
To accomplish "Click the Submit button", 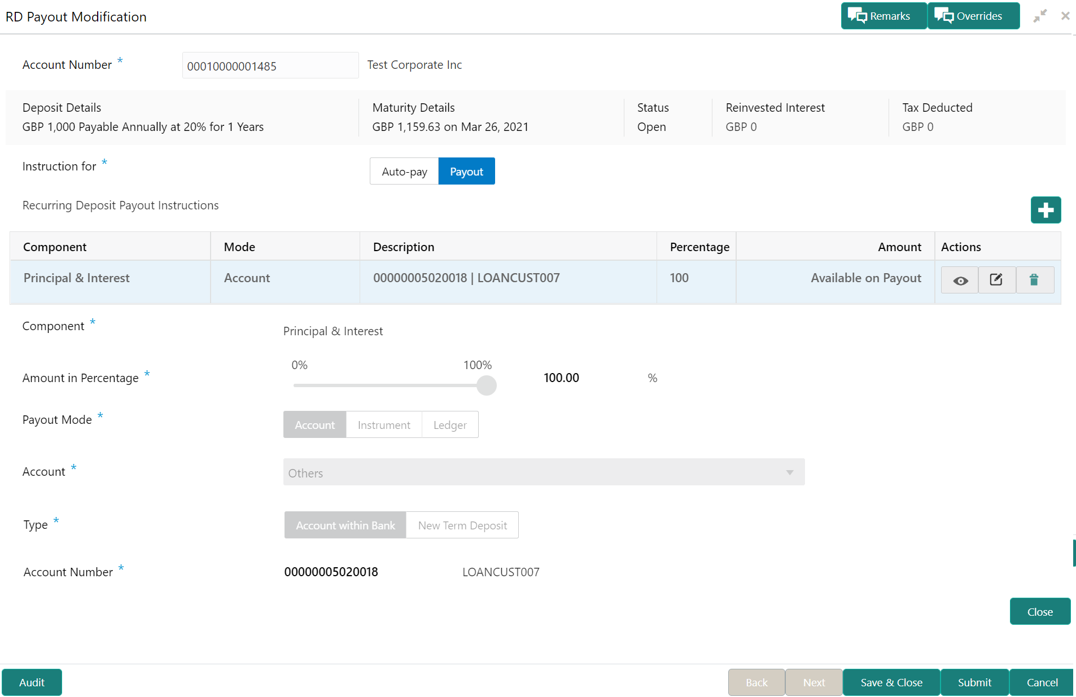I will [974, 682].
